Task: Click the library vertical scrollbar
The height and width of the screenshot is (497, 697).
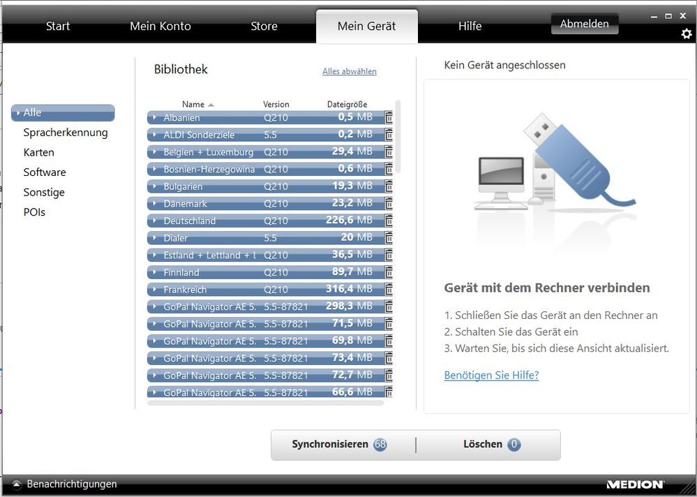Action: (x=398, y=136)
